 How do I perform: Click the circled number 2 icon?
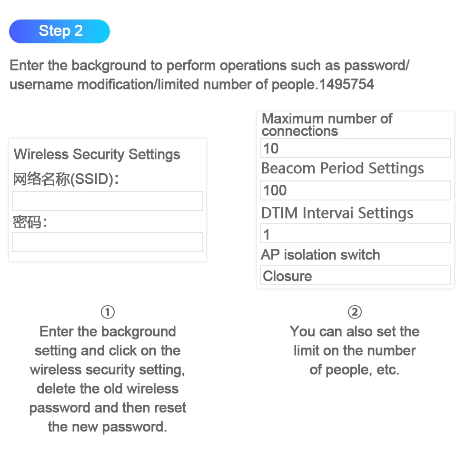pos(355,312)
